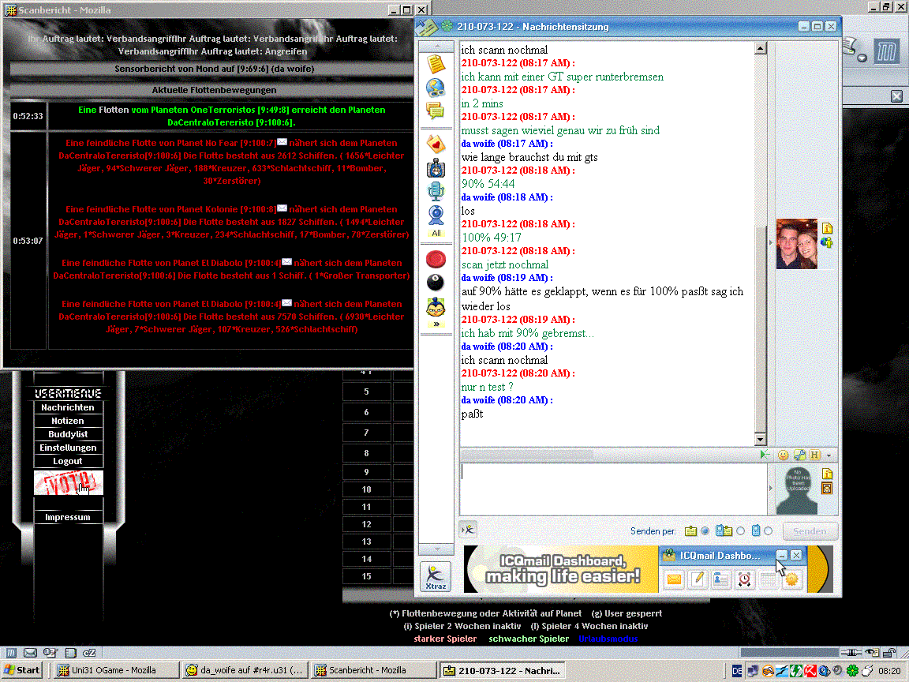
Task: Open mail icon in Mozilla status bar
Action: coord(30,653)
